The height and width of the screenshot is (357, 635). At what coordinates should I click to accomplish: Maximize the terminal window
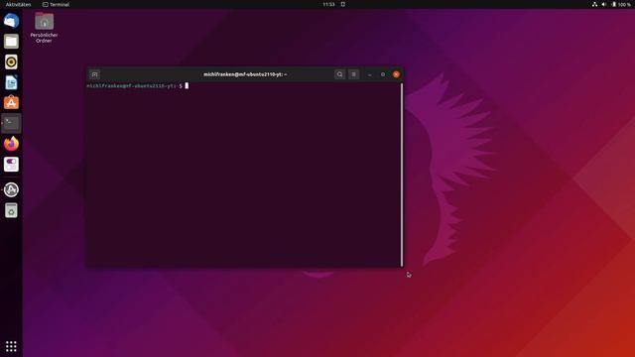[x=383, y=74]
